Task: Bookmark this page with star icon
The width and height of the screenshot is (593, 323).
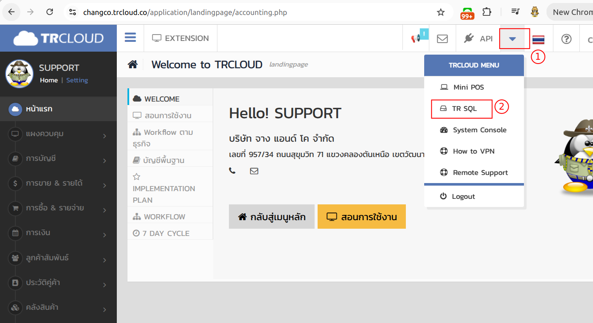Action: [x=441, y=12]
